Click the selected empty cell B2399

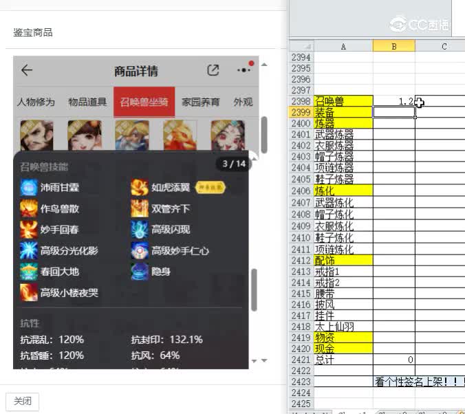click(x=394, y=112)
